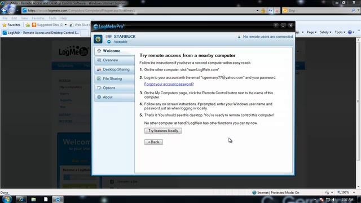361x203 pixels.
Task: Click the Accessible status icon
Action: 109,42
